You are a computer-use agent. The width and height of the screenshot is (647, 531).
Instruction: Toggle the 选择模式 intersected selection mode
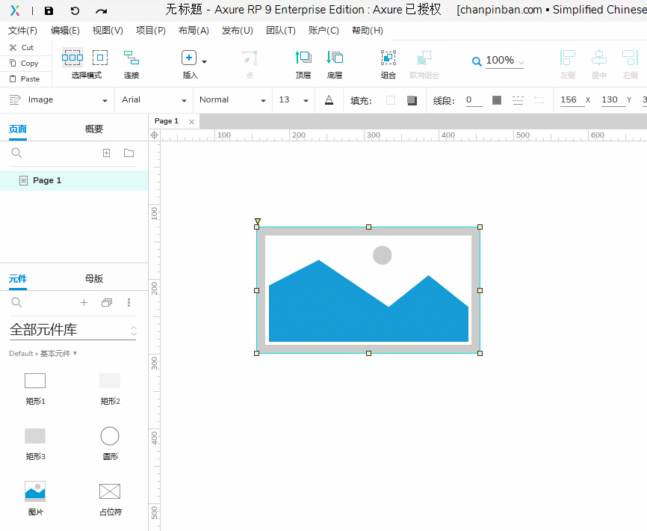point(72,58)
